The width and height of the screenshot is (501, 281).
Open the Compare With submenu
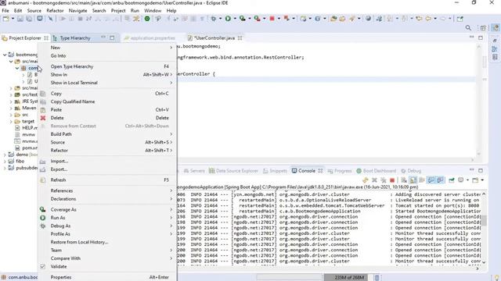108,258
